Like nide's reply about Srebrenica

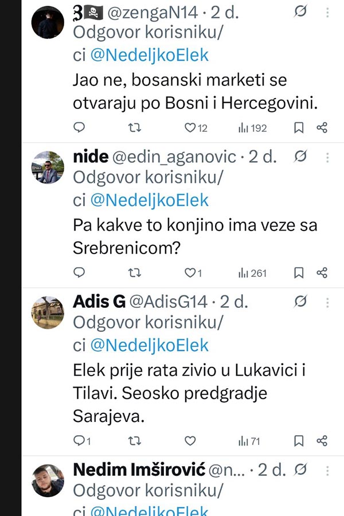click(193, 273)
